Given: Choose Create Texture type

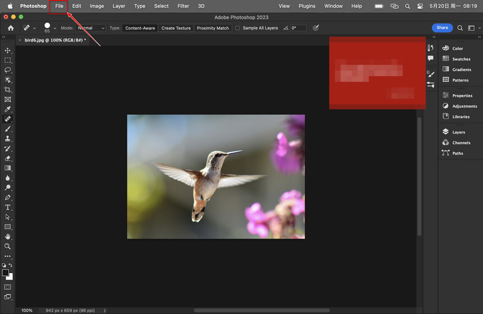Looking at the screenshot, I should pos(176,28).
